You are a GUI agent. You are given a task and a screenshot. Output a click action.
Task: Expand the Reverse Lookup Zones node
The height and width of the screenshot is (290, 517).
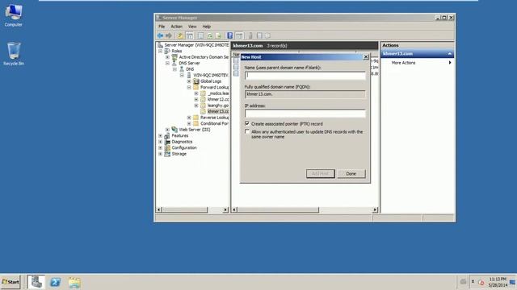point(189,118)
